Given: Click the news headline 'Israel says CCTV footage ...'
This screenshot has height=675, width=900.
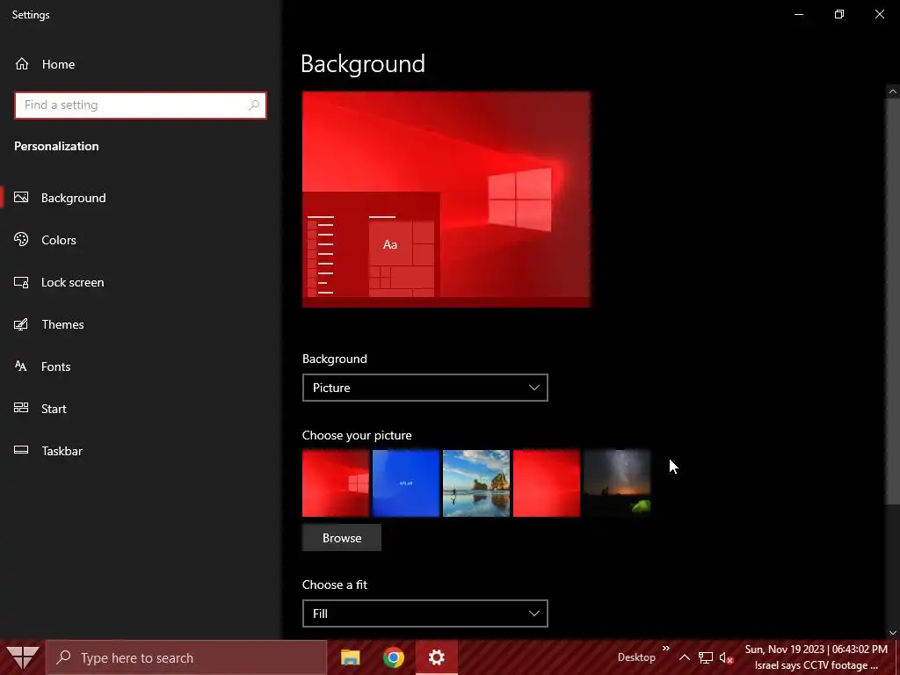Looking at the screenshot, I should [x=817, y=665].
